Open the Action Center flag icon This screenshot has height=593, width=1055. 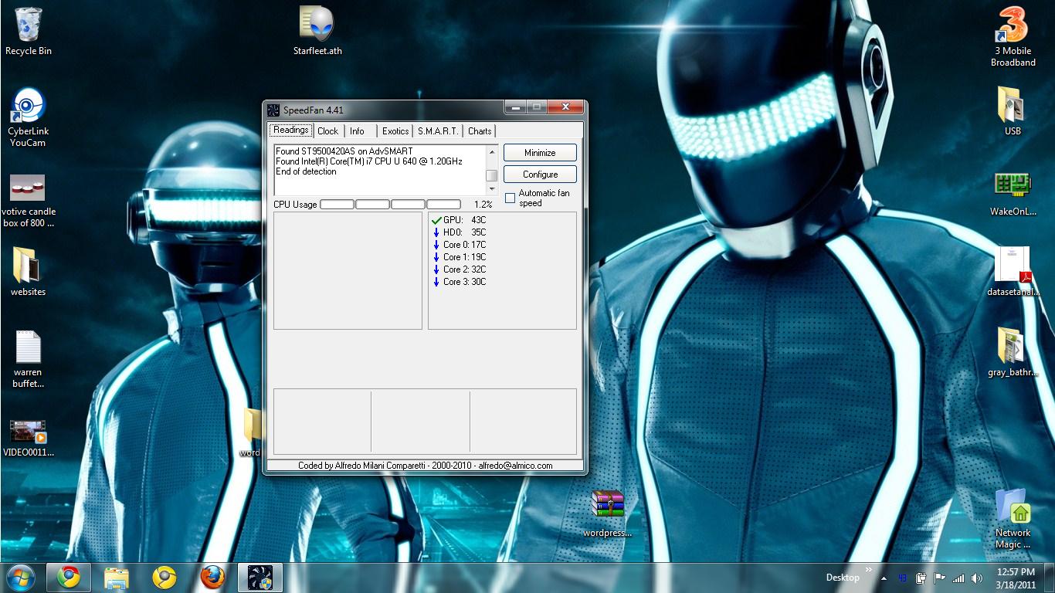(940, 578)
